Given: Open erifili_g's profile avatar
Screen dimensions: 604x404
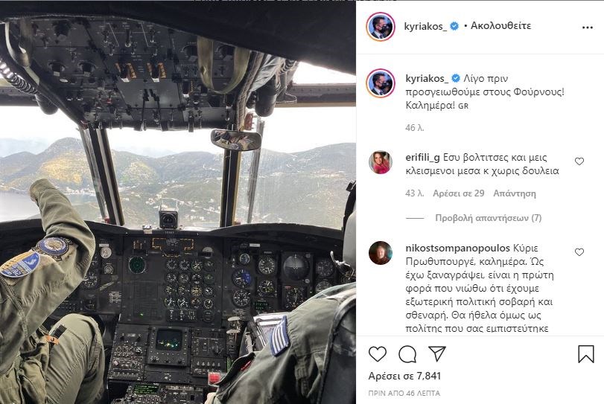Looking at the screenshot, I should tap(380, 162).
